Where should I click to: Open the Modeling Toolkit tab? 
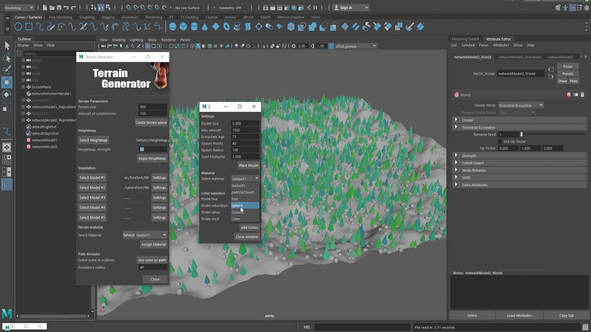[465, 39]
